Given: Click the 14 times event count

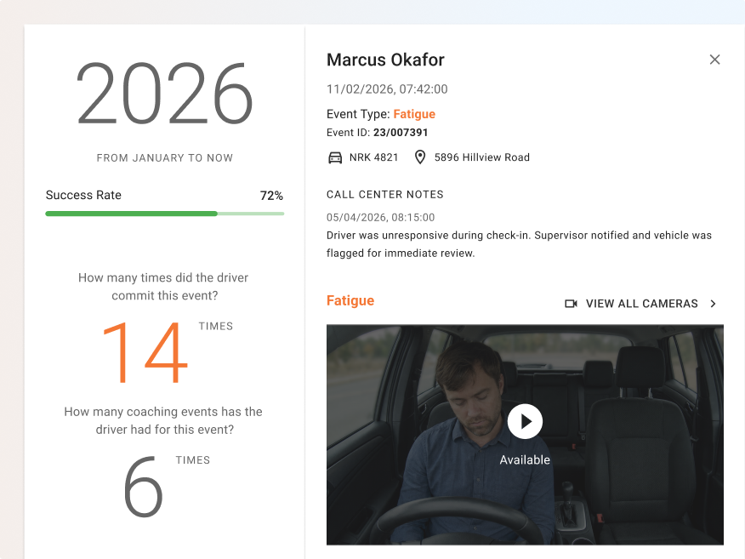Looking at the screenshot, I should [145, 352].
